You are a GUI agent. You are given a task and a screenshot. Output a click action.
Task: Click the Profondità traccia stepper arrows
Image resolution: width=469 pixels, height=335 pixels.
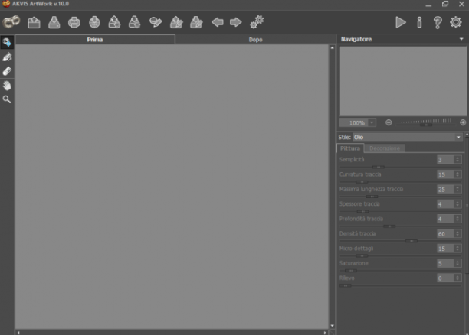click(458, 219)
